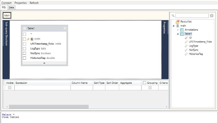Screen dimensions: 218x123
Task: Clear the search field with X icon
Action: [212, 16]
